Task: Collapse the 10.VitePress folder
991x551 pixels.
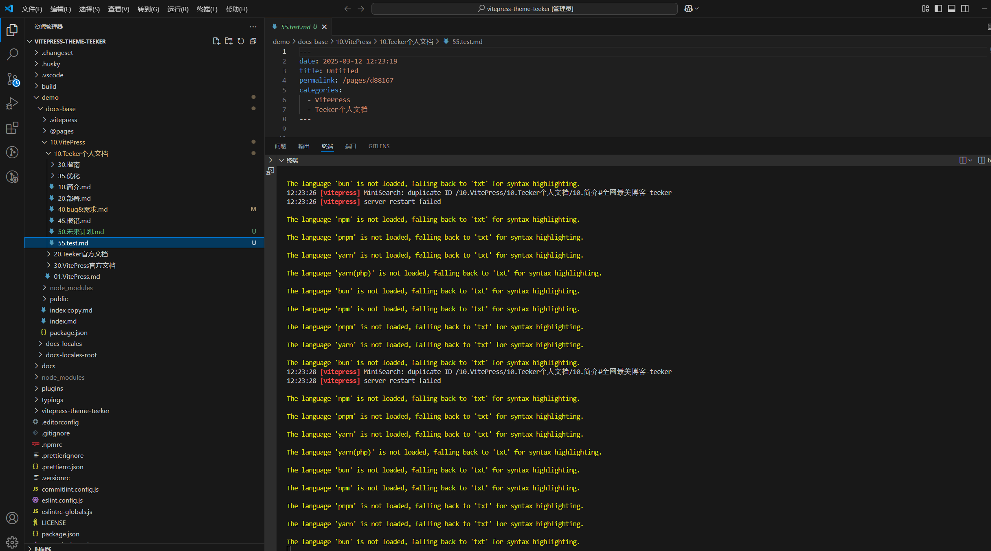Action: (x=44, y=142)
